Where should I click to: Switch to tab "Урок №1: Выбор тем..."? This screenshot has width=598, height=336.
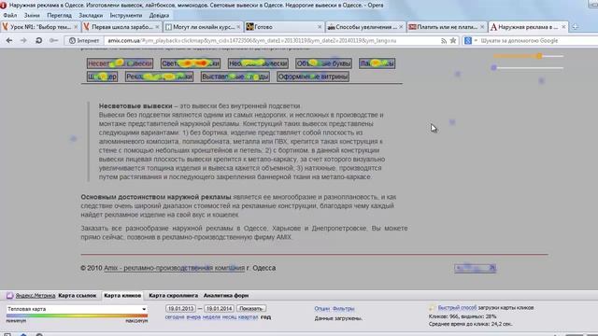39,27
